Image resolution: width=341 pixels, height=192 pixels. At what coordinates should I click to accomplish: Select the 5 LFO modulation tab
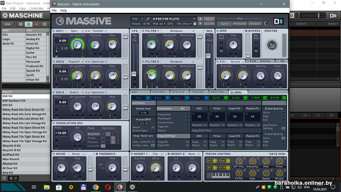(219, 98)
